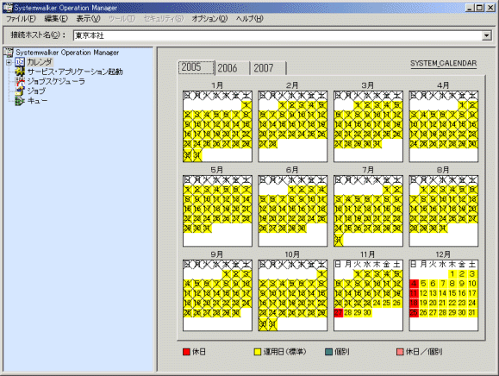This screenshot has width=499, height=376.
Task: Click the 6月 month calendar
Action: [x=292, y=210]
